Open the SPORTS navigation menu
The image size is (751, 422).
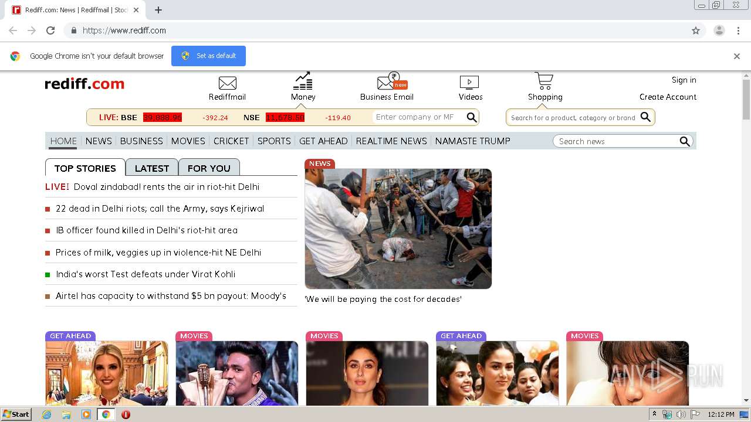[x=274, y=141]
